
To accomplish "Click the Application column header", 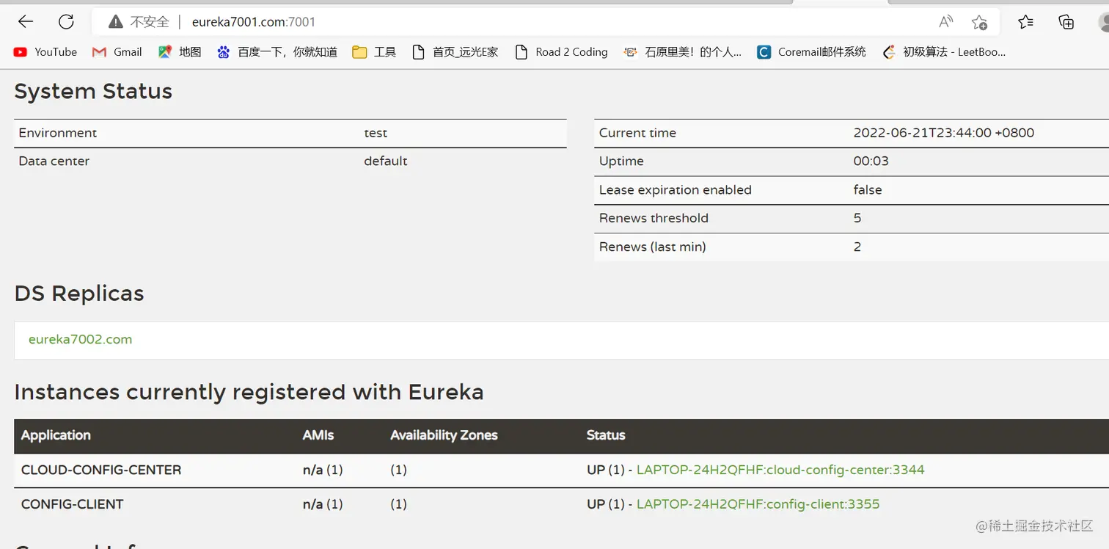I will coord(56,435).
